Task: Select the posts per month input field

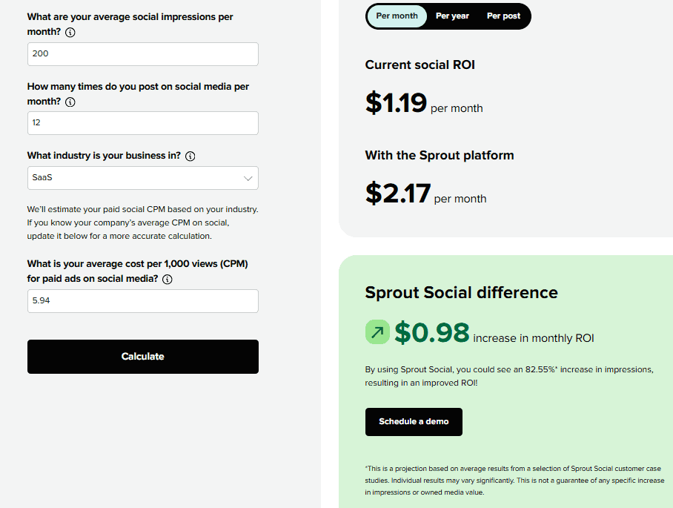Action: point(142,122)
